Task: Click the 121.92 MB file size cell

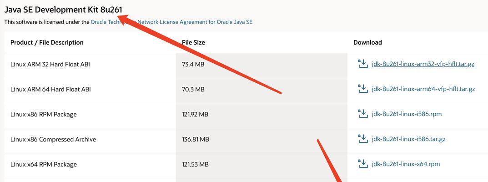Action: 262,116
